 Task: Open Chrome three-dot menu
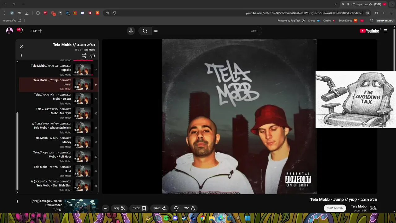(4, 13)
